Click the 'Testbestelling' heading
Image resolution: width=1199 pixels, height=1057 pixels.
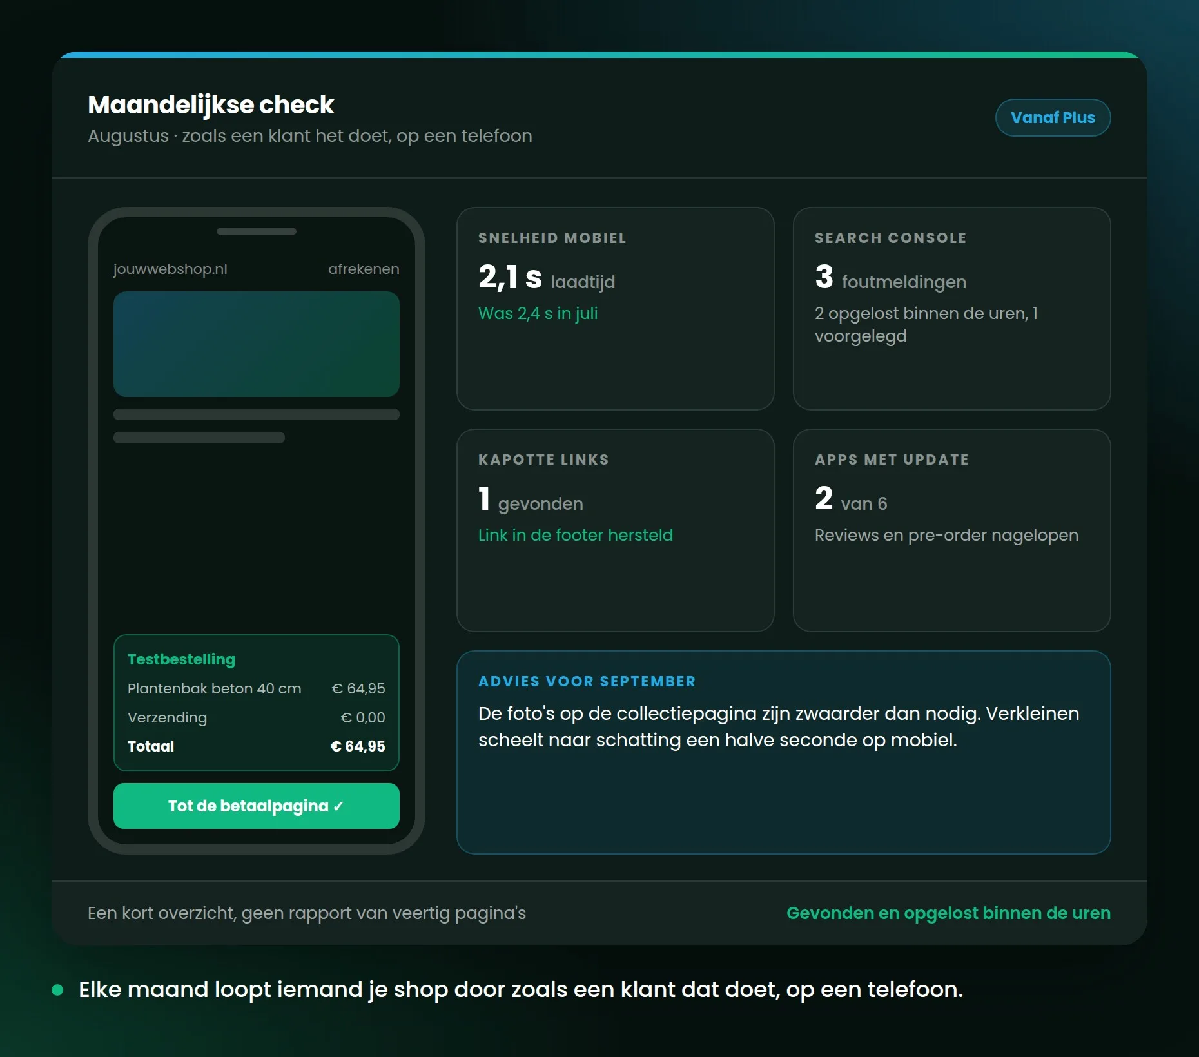click(x=181, y=659)
